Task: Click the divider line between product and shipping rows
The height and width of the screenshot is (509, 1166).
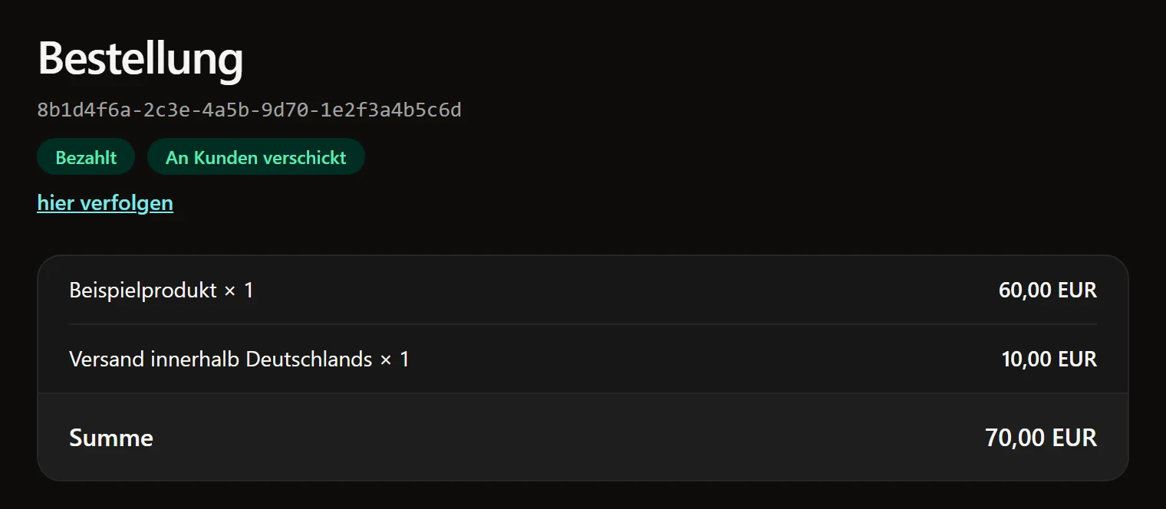Action: coord(583,324)
